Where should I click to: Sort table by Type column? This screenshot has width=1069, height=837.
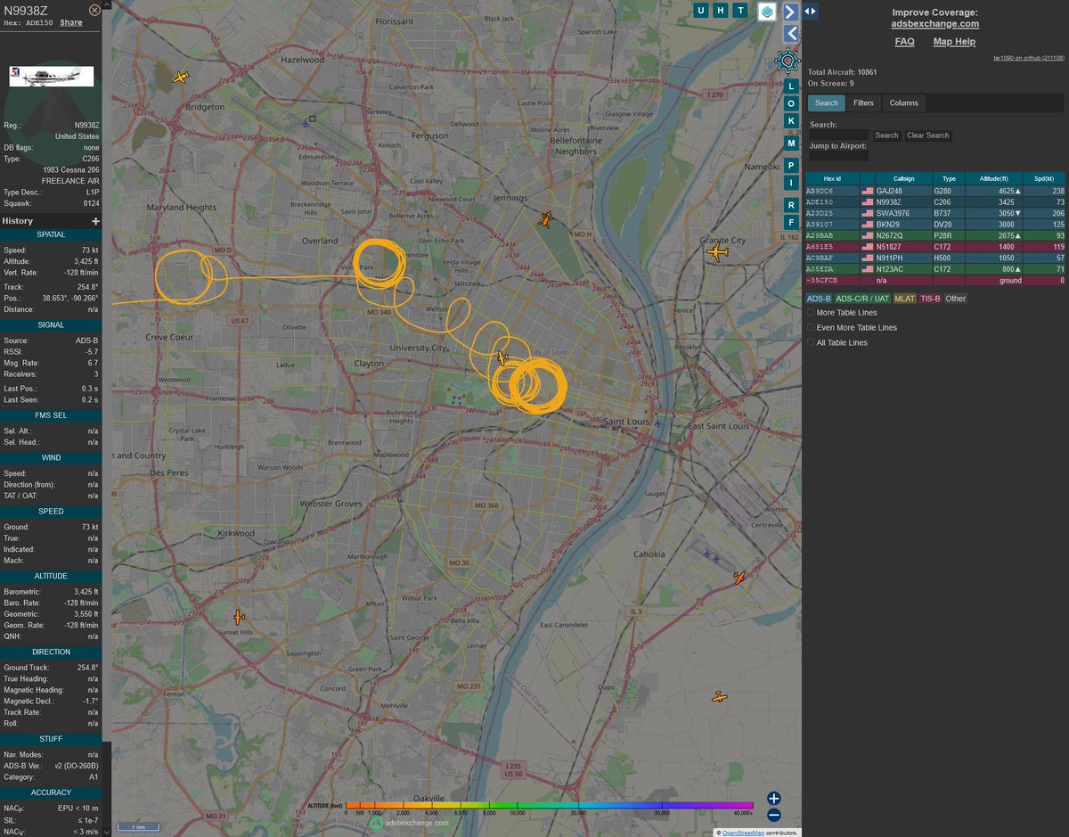(x=950, y=179)
